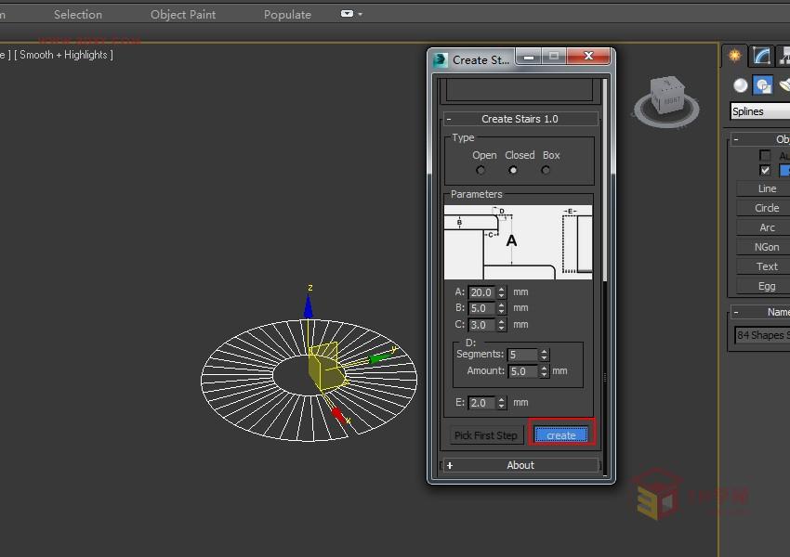Image resolution: width=790 pixels, height=557 pixels.
Task: Click the ViewCube in the viewport
Action: point(666,97)
